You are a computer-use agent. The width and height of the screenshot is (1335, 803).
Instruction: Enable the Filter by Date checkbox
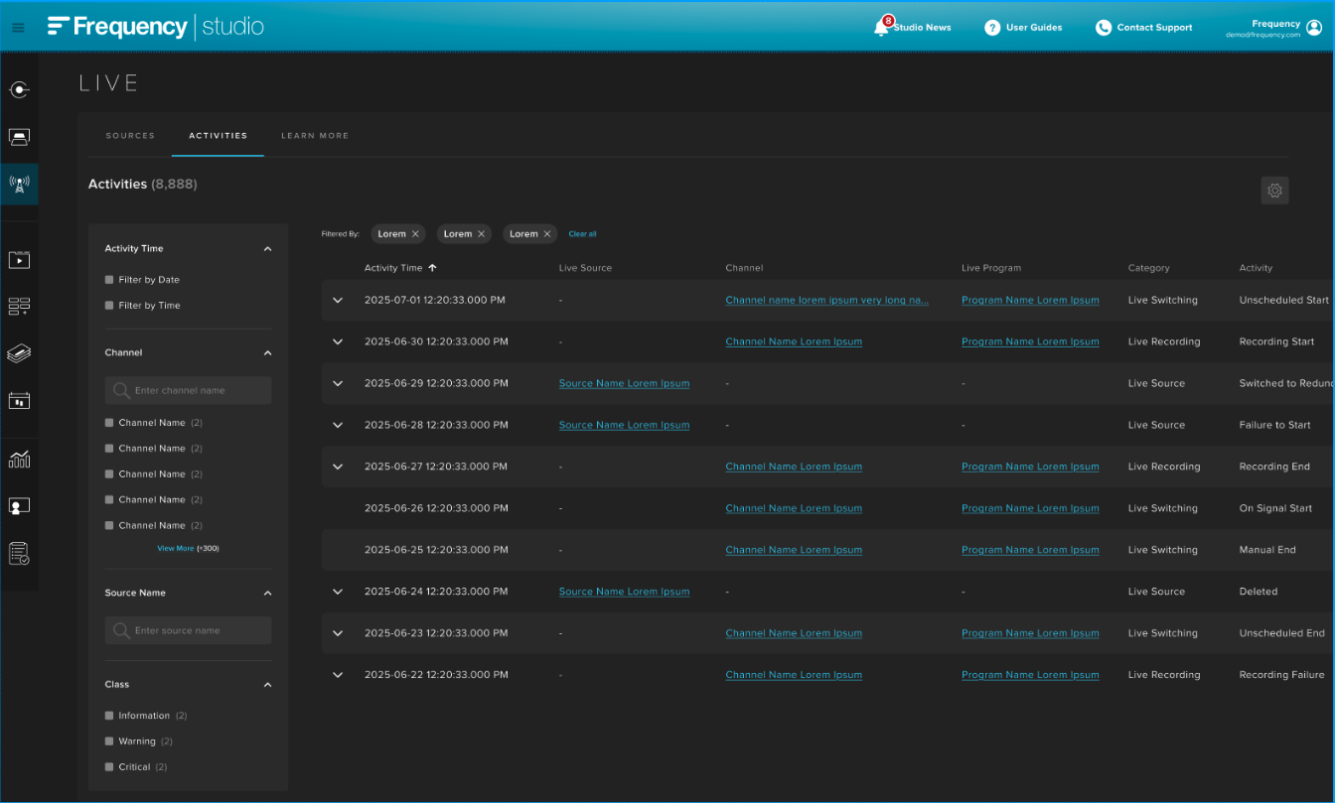point(109,280)
